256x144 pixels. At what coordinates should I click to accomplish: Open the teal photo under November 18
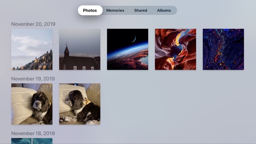tap(32, 141)
